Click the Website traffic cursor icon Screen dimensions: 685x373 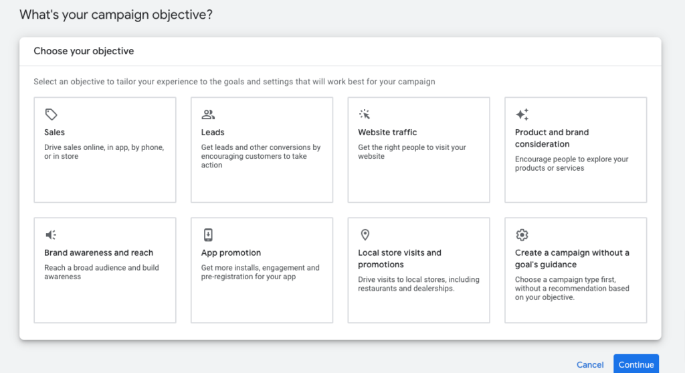[365, 115]
